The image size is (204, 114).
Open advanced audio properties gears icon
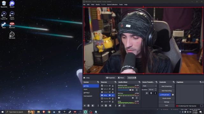120,105
